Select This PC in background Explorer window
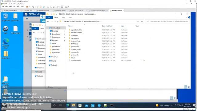The width and height of the screenshot is (197, 111). coord(39,72)
